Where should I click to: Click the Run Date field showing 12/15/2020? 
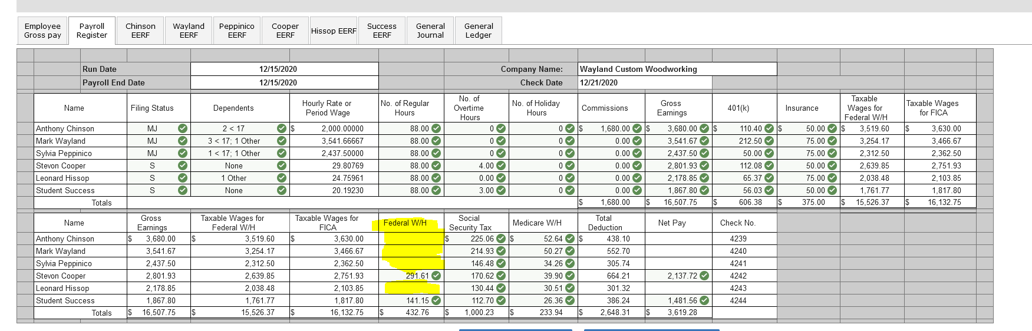[x=284, y=69]
